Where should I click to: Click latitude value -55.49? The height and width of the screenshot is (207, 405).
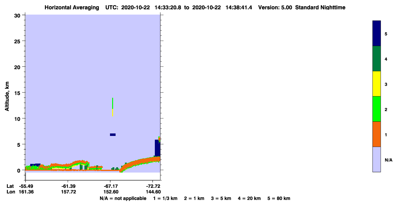26,186
